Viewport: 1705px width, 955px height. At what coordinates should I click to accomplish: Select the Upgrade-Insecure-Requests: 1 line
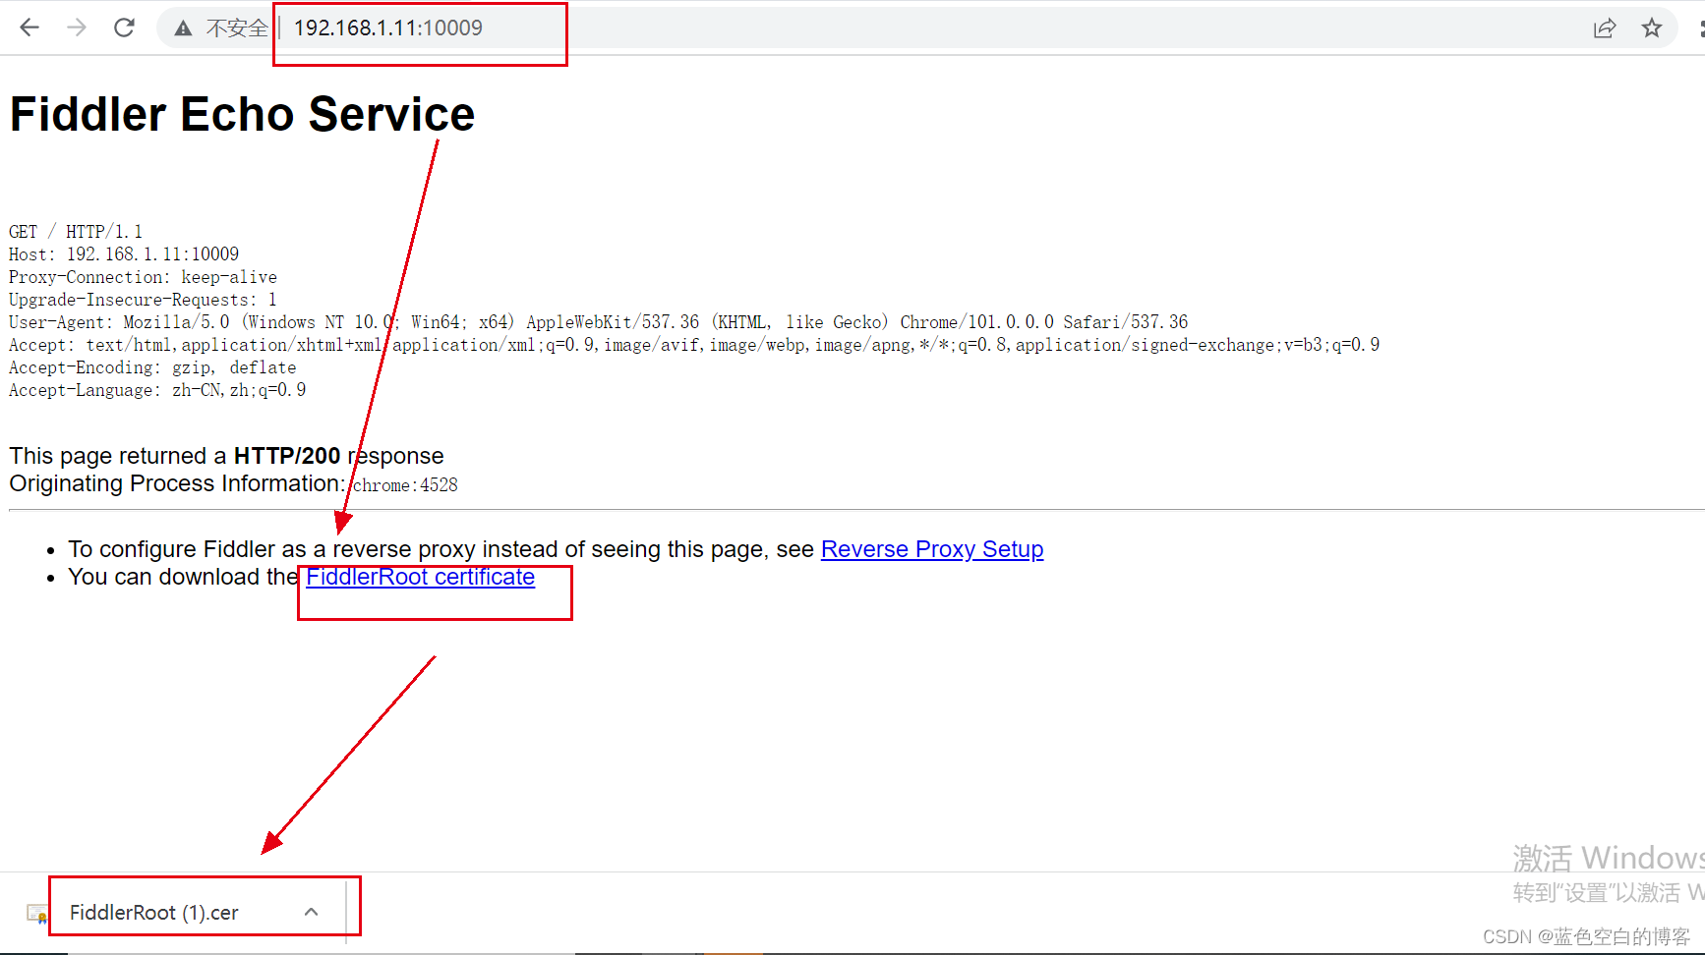click(144, 300)
